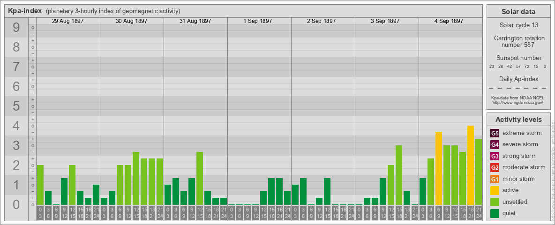Click the 'moderate storm' legend label
The image size is (555, 225).
click(x=524, y=167)
